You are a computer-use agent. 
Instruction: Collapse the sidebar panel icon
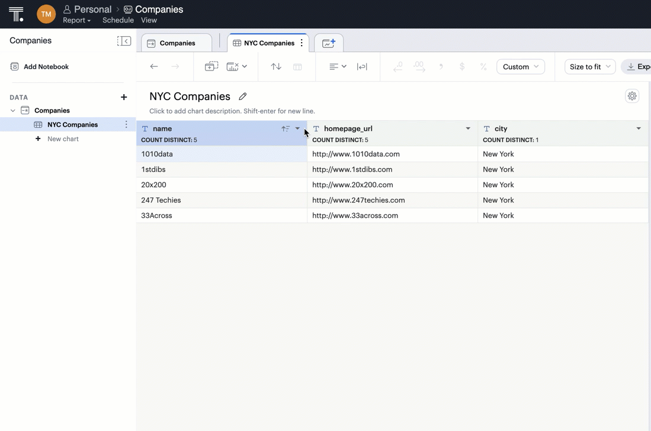click(x=124, y=41)
